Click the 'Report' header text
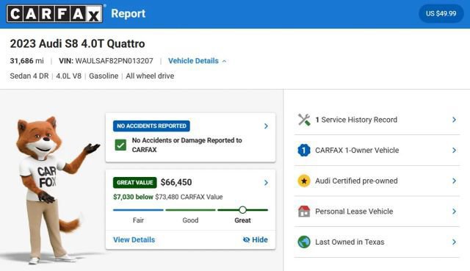Viewport: 470px width, 271px height. (129, 13)
